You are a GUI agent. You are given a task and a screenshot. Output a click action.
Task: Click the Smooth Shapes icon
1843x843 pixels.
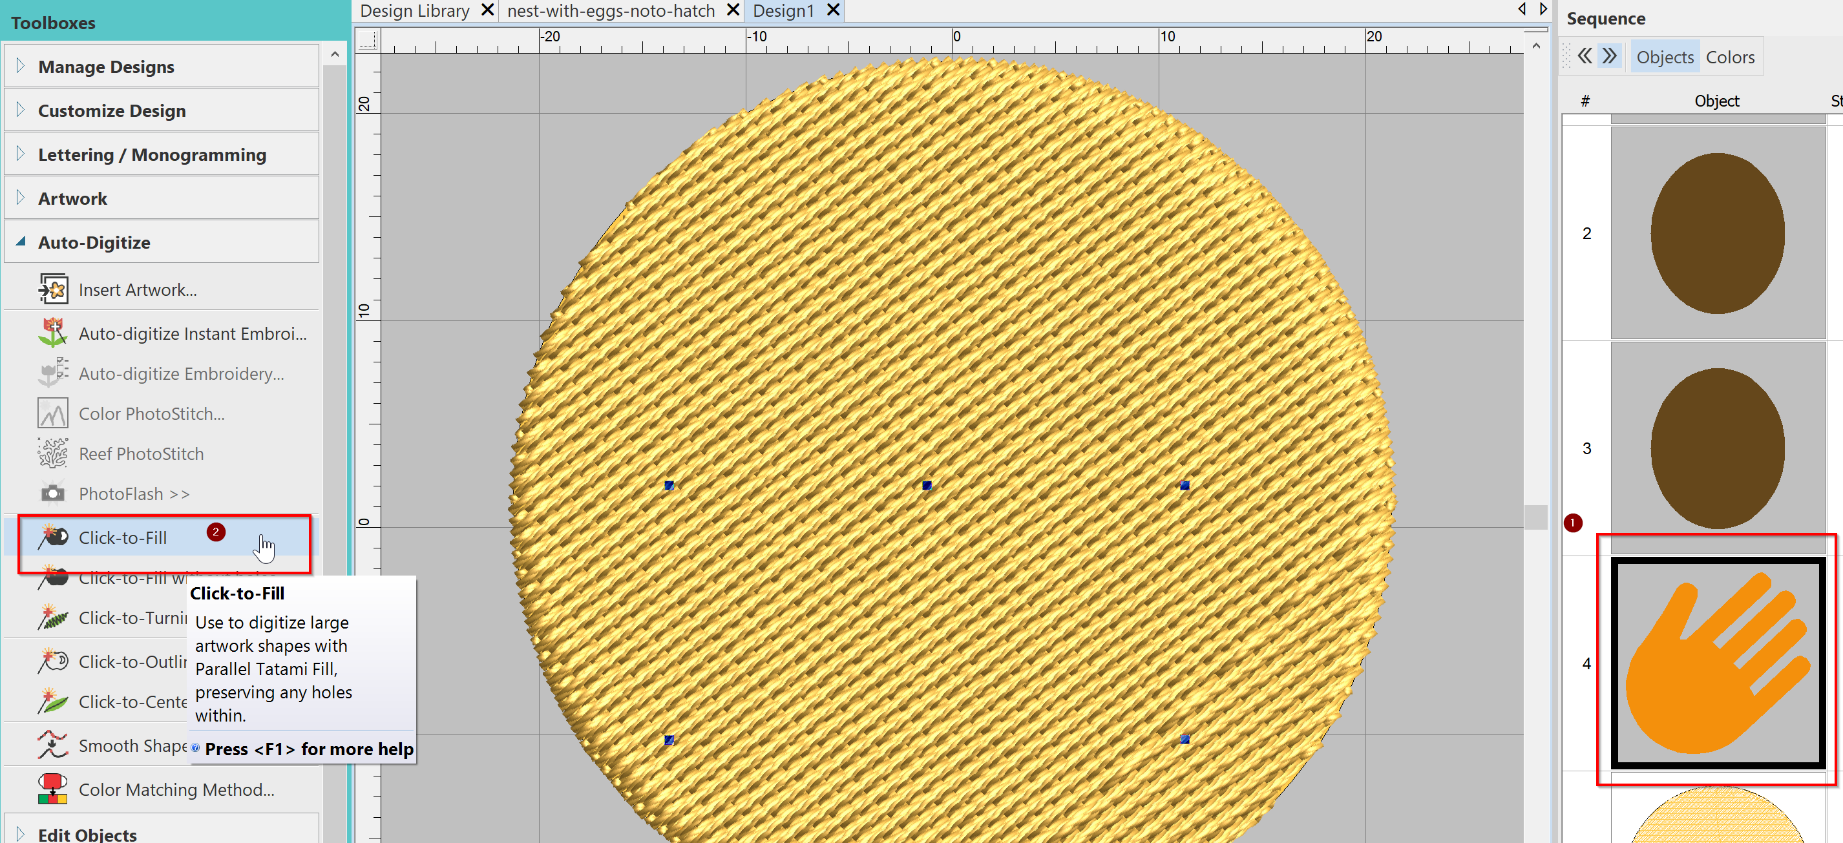pyautogui.click(x=53, y=745)
